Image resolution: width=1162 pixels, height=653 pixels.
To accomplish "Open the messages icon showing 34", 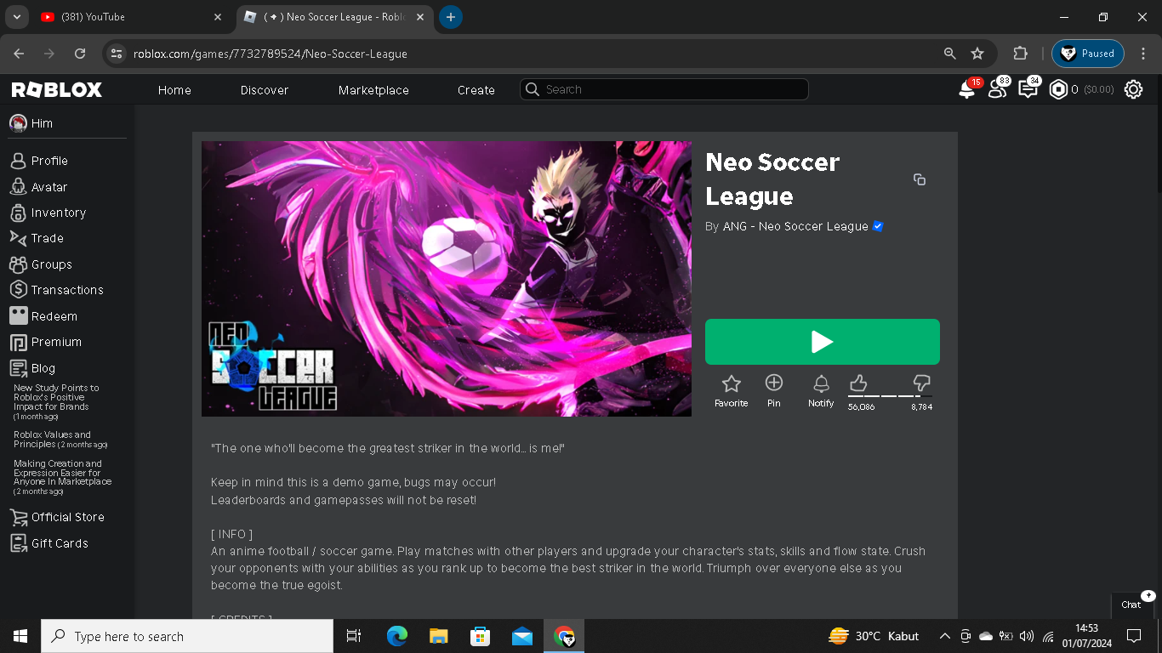I will click(1028, 89).
